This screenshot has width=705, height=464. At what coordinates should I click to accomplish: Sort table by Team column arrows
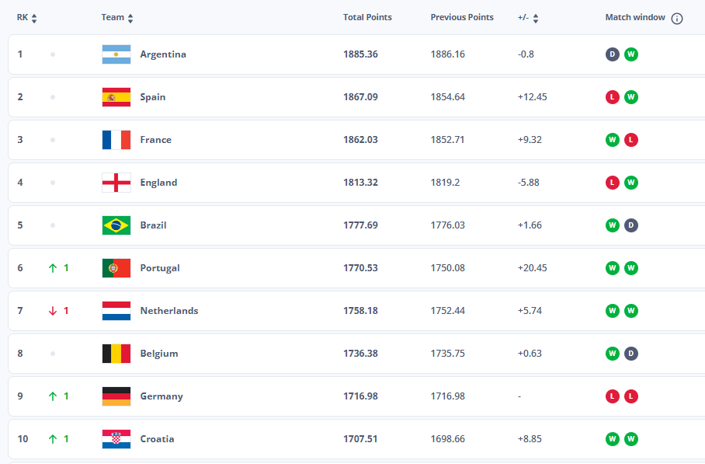tap(130, 19)
